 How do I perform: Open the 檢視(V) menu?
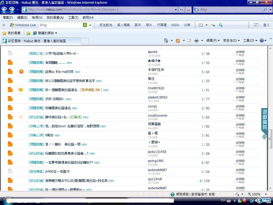(37, 18)
